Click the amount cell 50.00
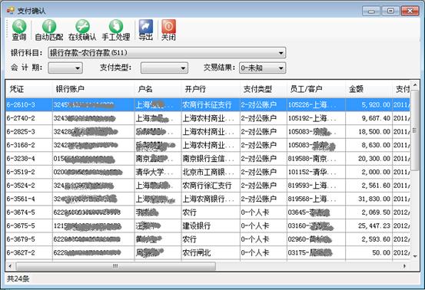 (x=369, y=252)
